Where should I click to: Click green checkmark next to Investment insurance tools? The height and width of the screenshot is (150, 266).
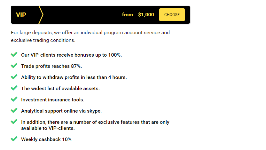click(x=14, y=99)
